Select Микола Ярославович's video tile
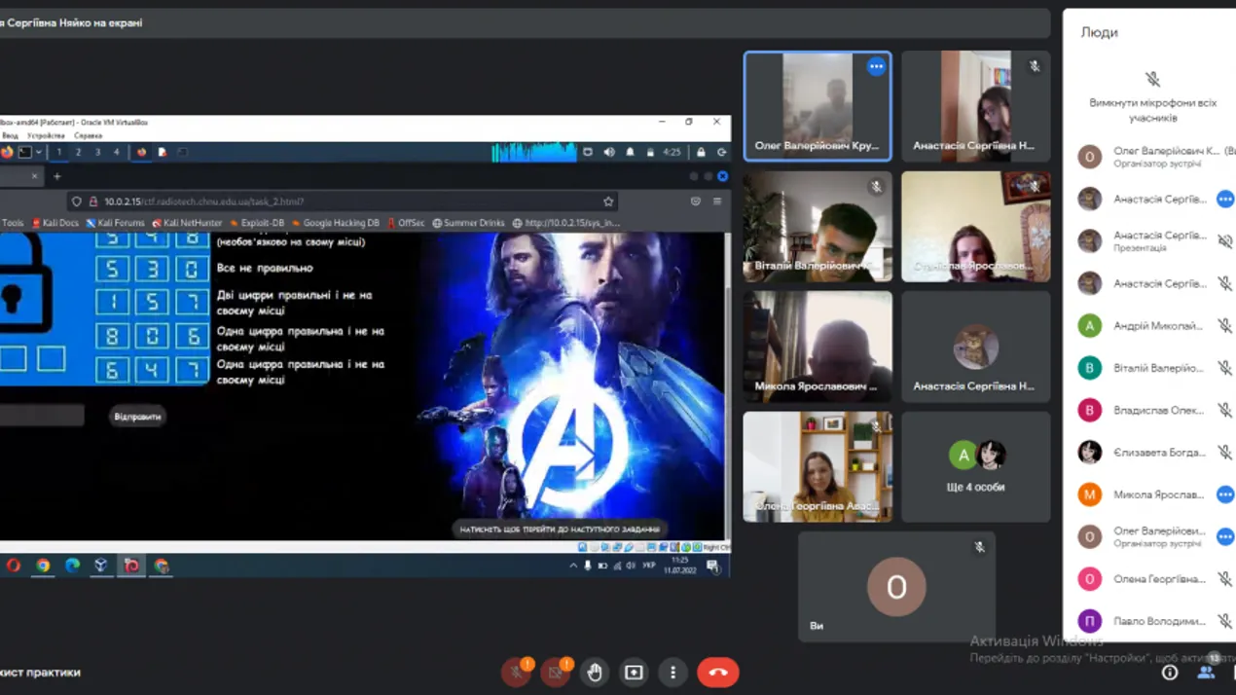 pyautogui.click(x=818, y=347)
